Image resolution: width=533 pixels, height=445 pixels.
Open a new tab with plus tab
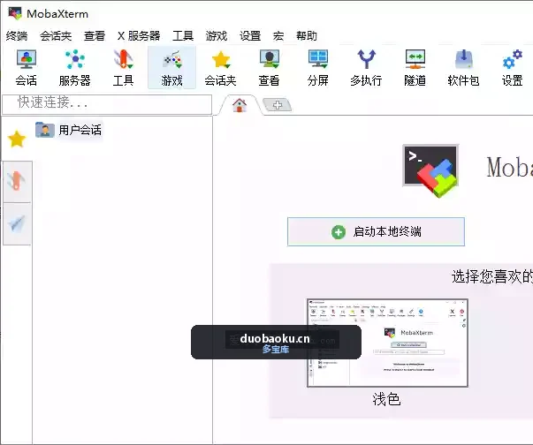tap(278, 105)
